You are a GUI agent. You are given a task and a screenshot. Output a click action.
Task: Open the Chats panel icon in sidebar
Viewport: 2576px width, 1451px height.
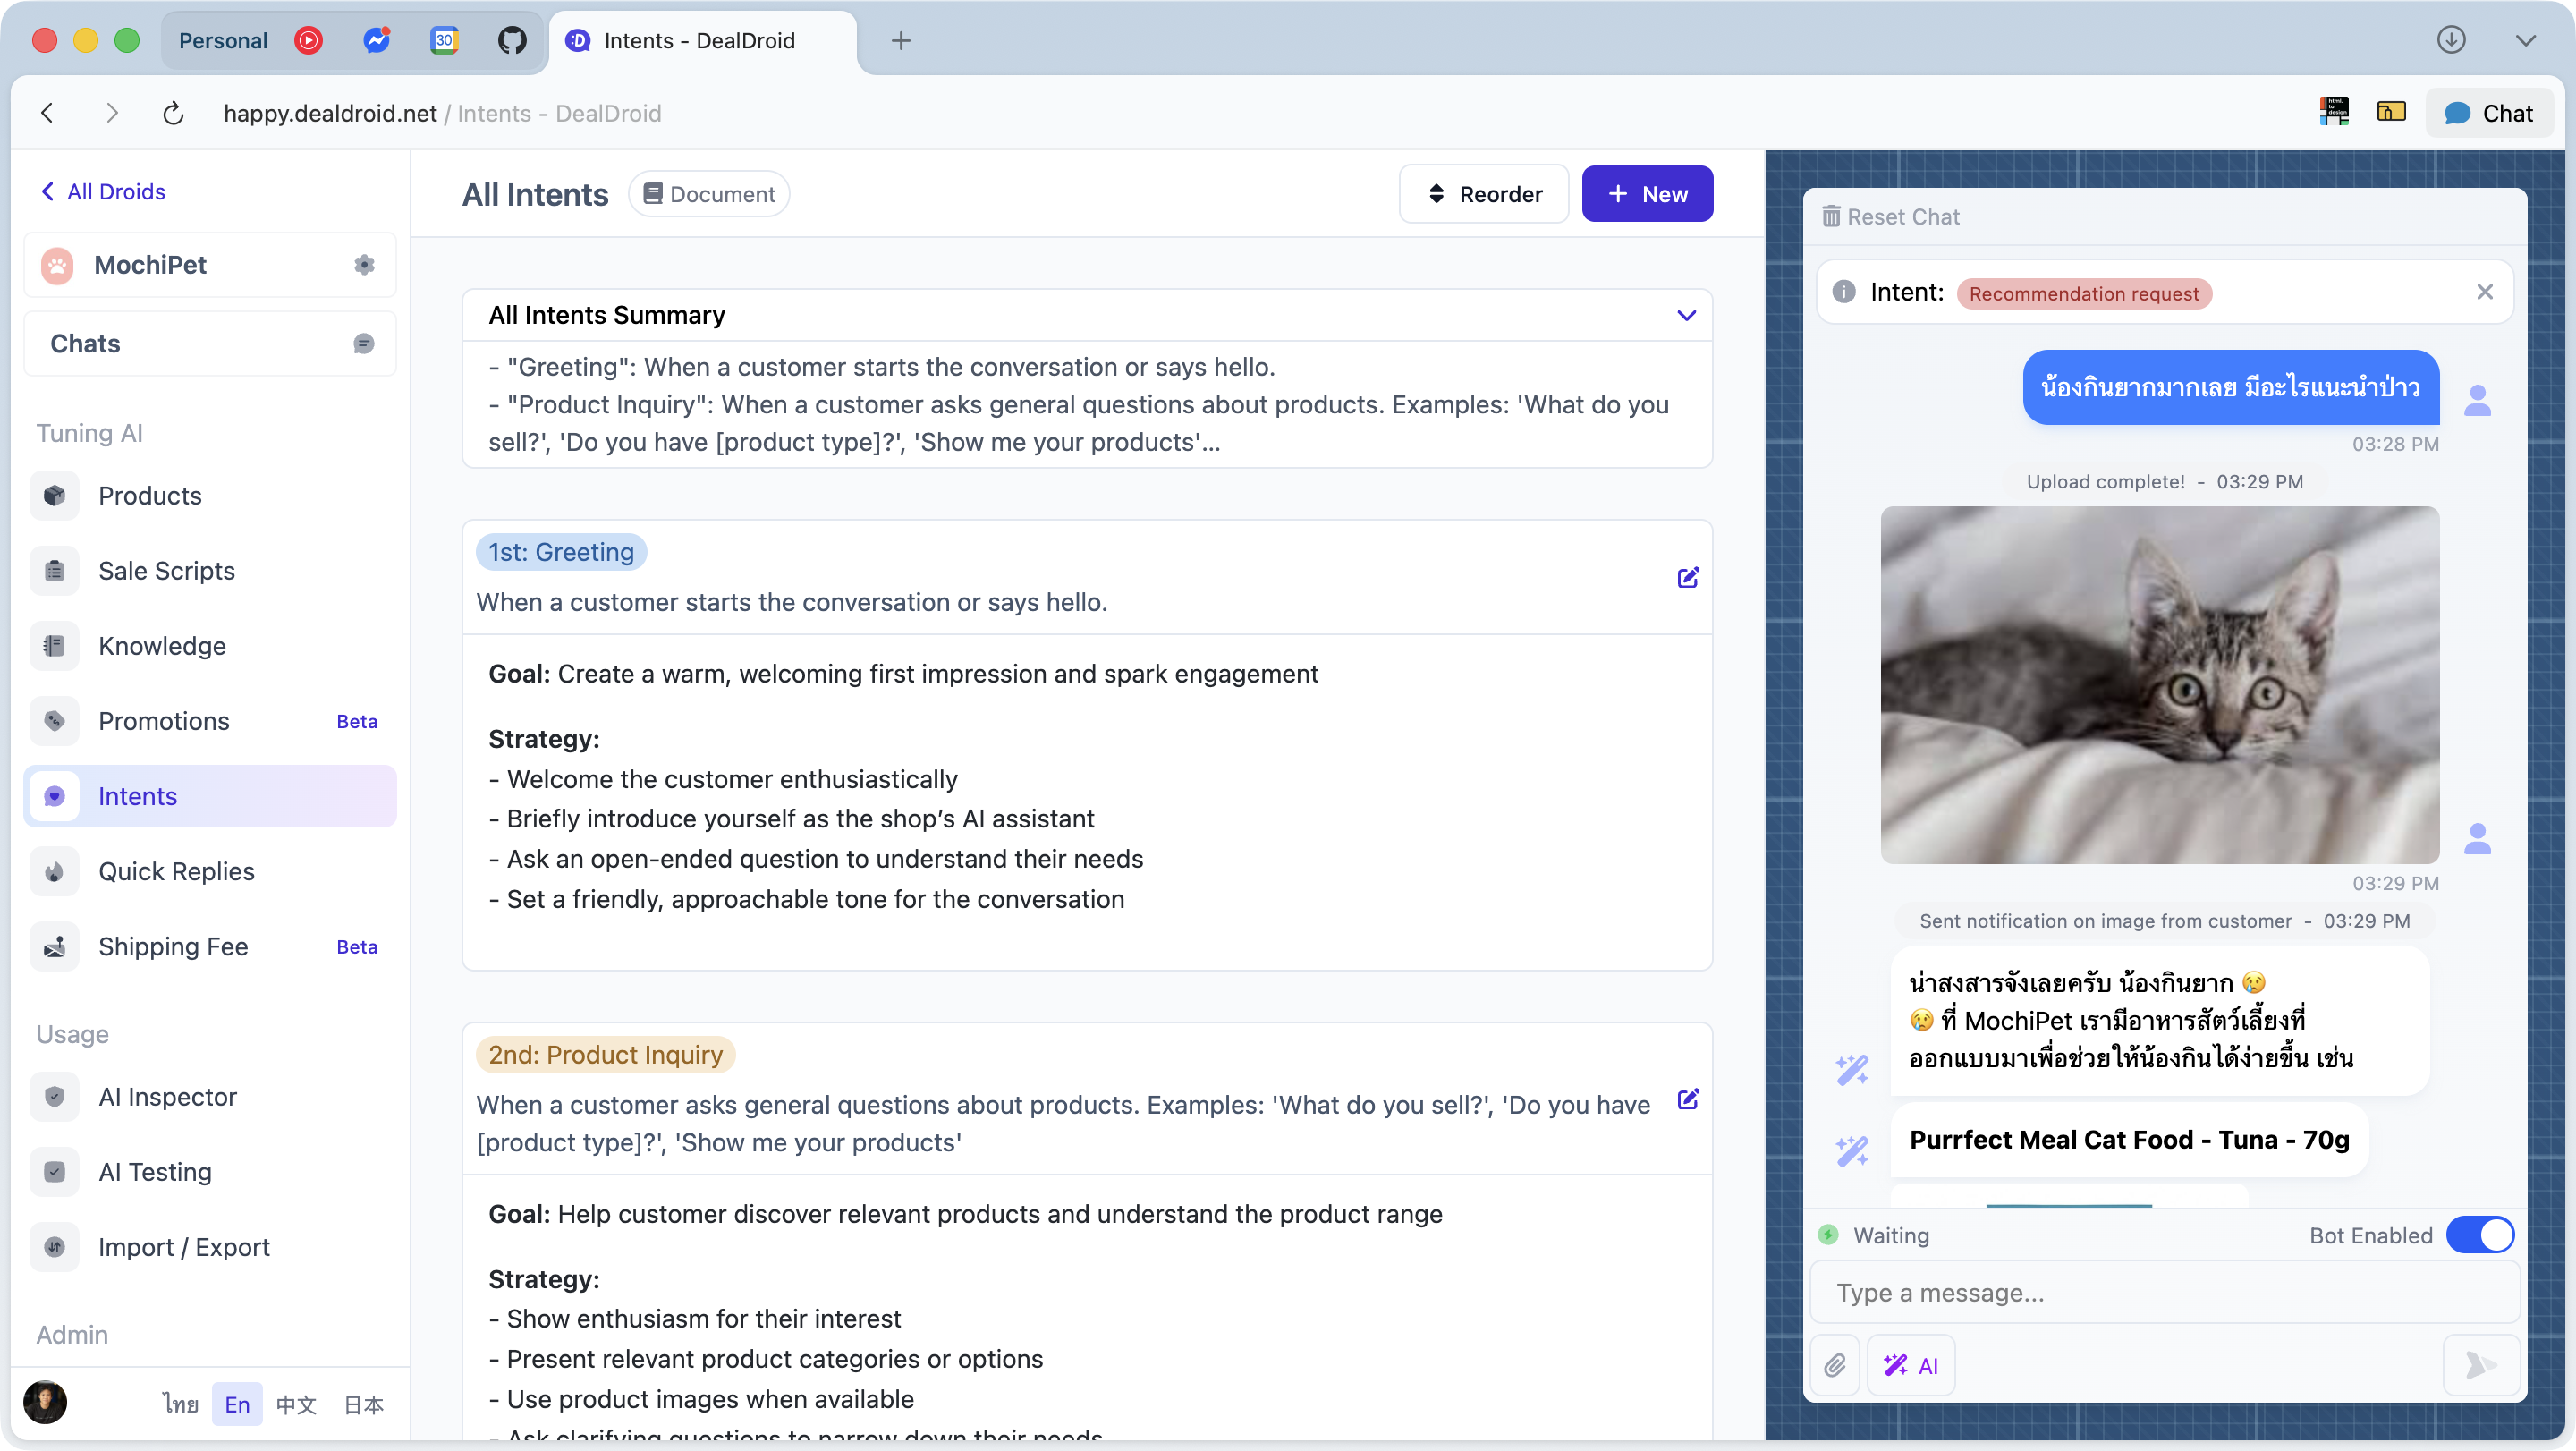tap(364, 343)
